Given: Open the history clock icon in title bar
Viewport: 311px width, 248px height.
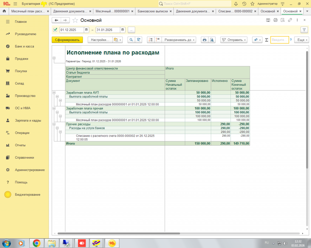Looking at the screenshot, I should pos(244,4).
